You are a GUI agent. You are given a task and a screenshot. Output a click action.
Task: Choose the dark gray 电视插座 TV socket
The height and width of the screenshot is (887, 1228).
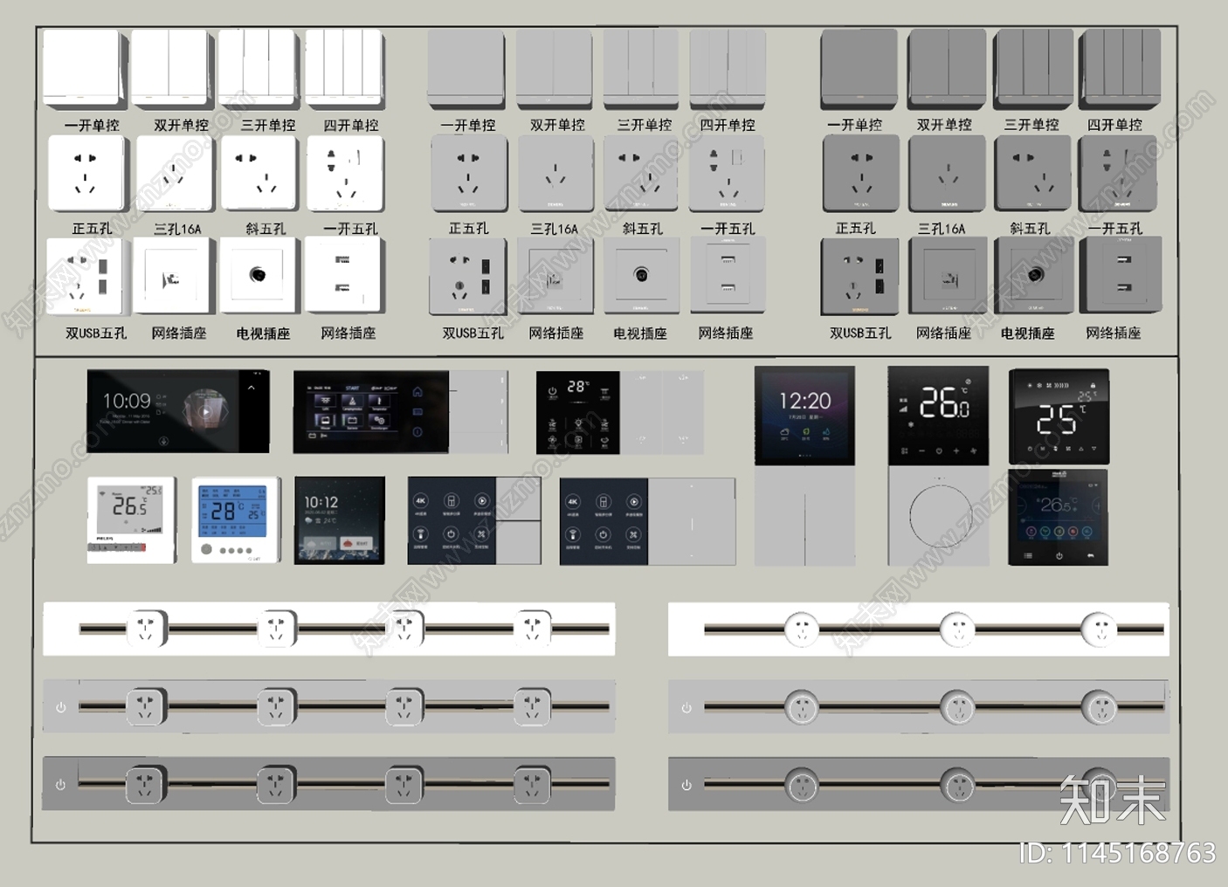click(1034, 277)
